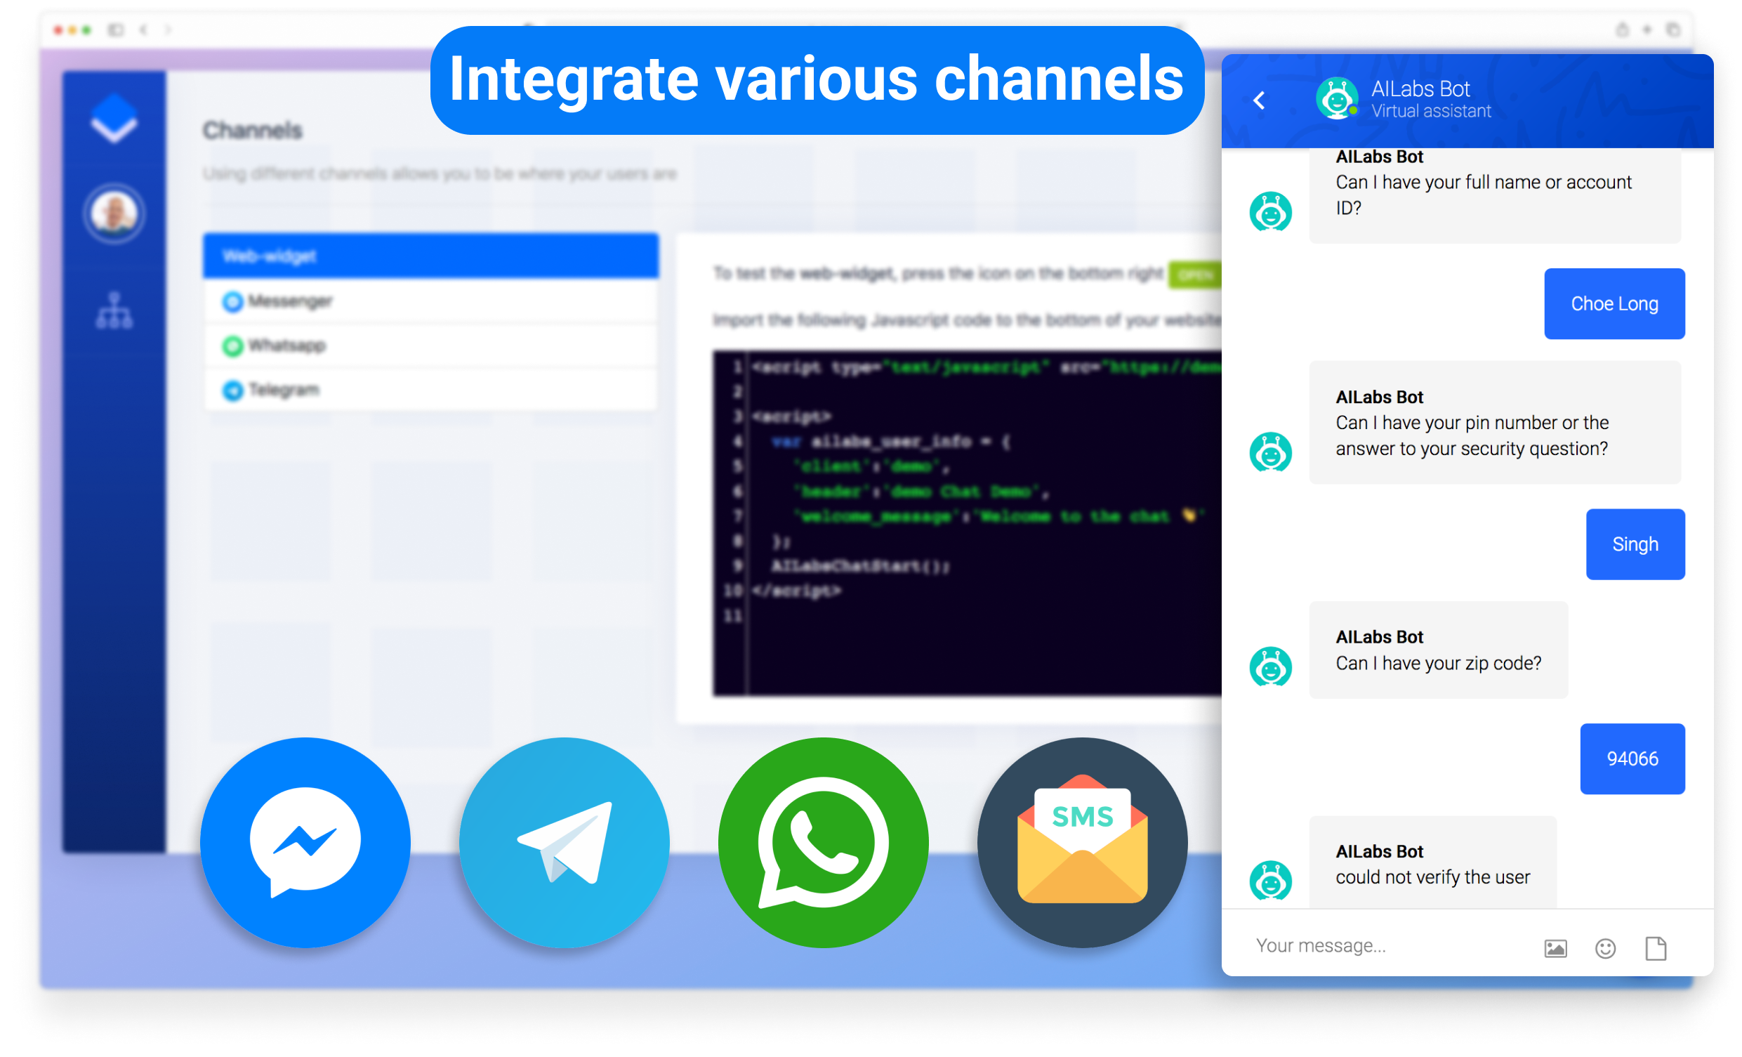Viewport: 1742px width, 1057px height.
Task: Click the browser back arrow
Action: click(x=143, y=29)
